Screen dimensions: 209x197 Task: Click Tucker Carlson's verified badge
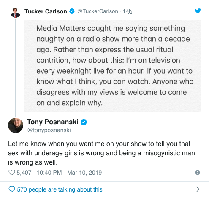[72, 11]
